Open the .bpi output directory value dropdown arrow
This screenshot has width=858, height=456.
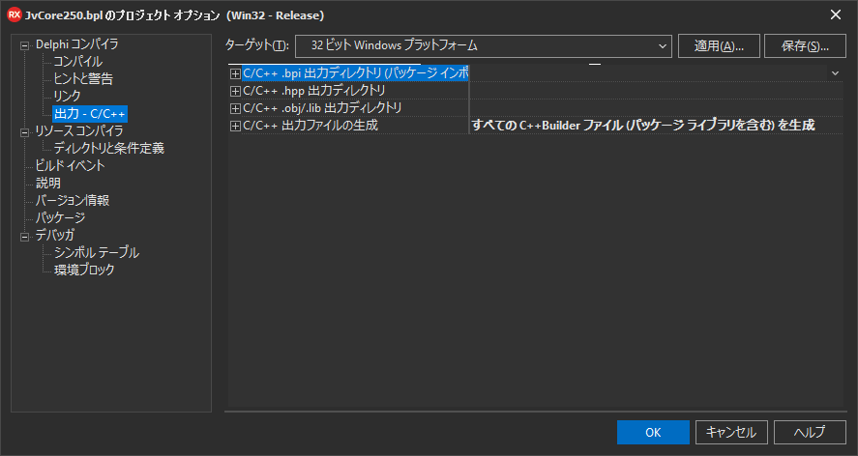click(835, 72)
